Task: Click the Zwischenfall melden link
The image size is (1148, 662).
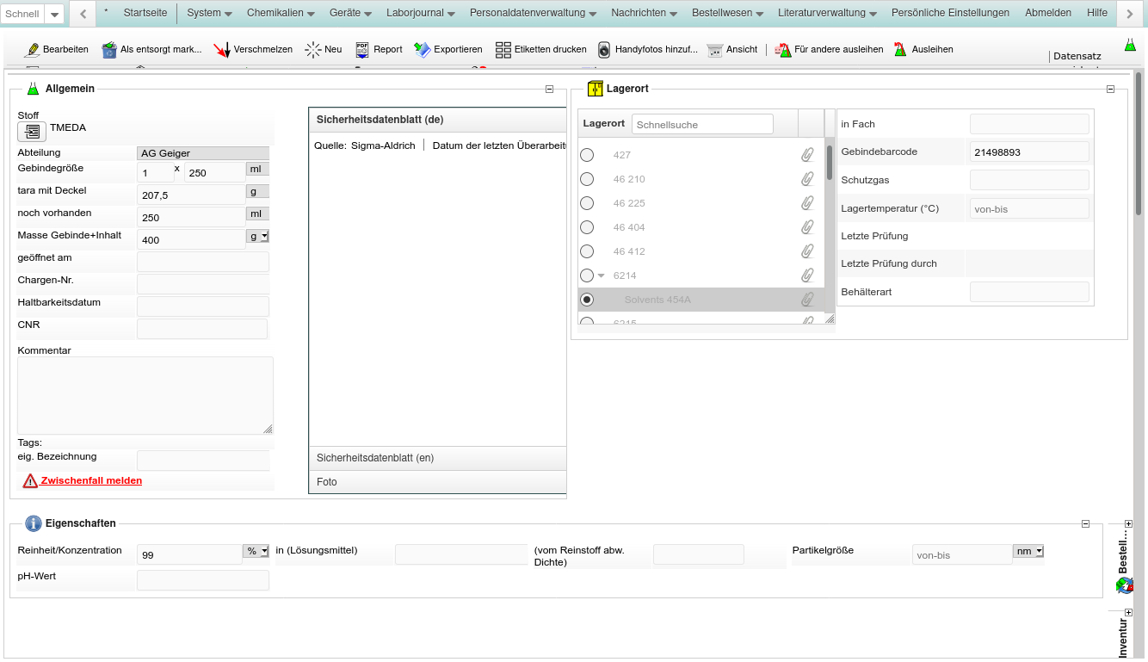Action: tap(91, 480)
